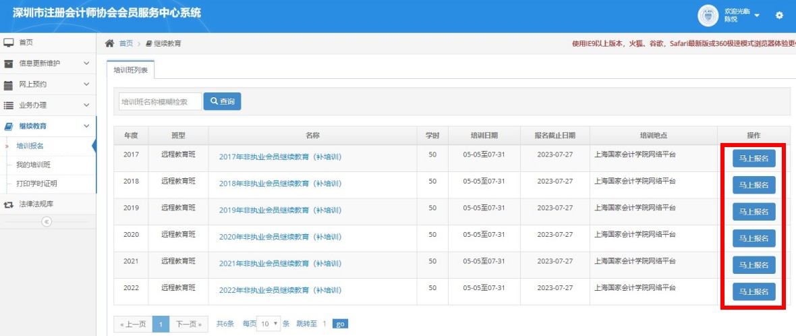Click the user avatar logo
Screen dimensions: 796x336
pos(708,16)
